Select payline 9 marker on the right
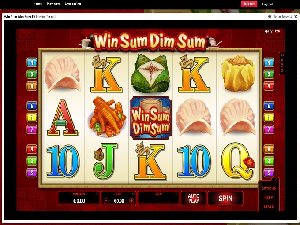The width and height of the screenshot is (300, 225). pyautogui.click(x=269, y=86)
